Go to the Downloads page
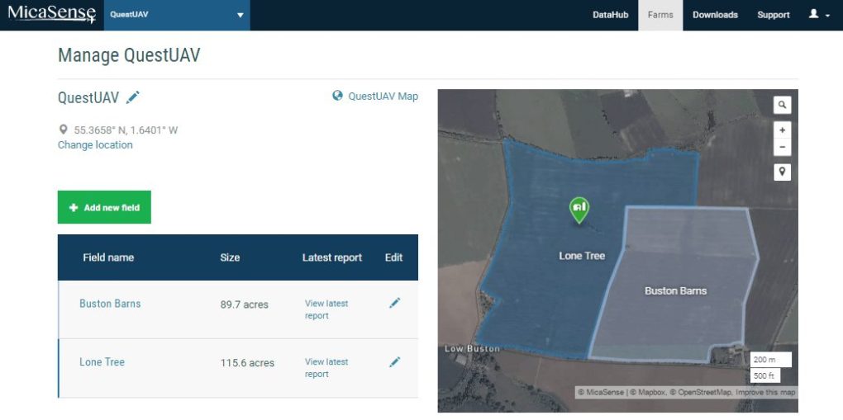843x420 pixels. coord(715,15)
